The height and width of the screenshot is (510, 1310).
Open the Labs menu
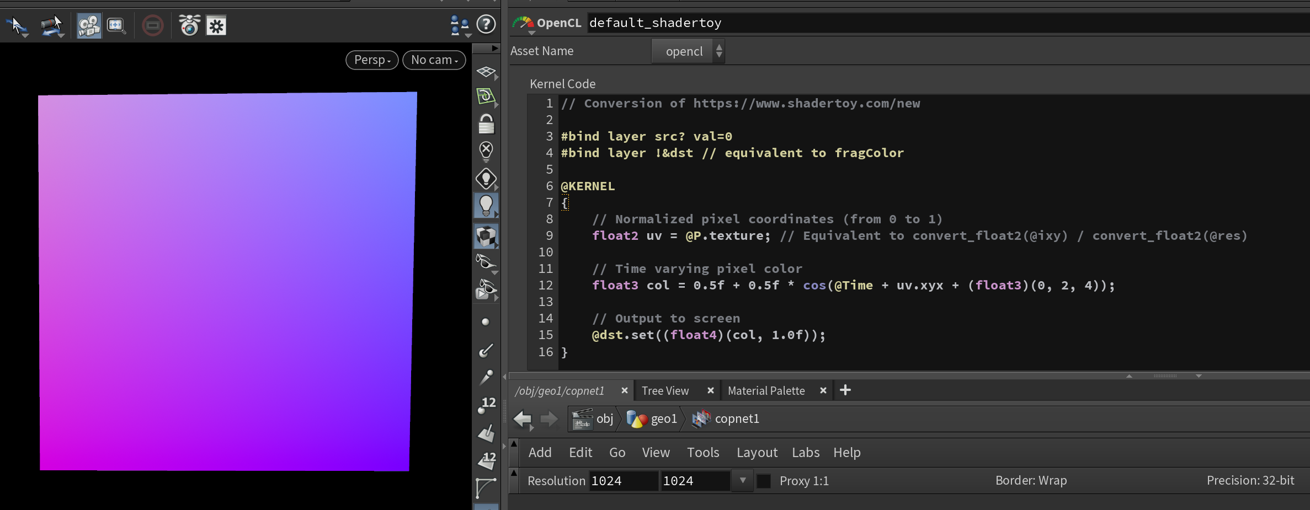(805, 453)
